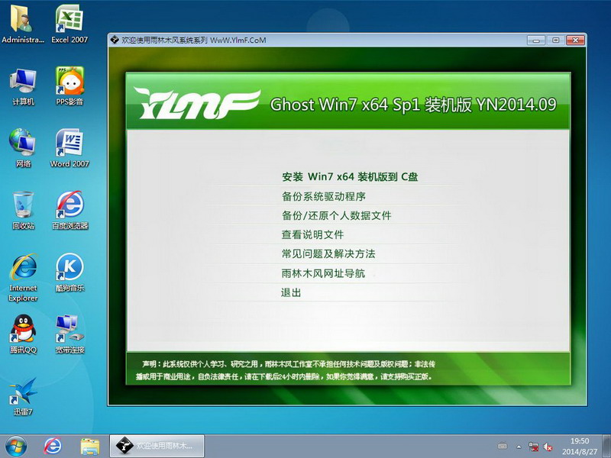
Task: Open 常见问题及解决方法 entry
Action: pyautogui.click(x=328, y=254)
